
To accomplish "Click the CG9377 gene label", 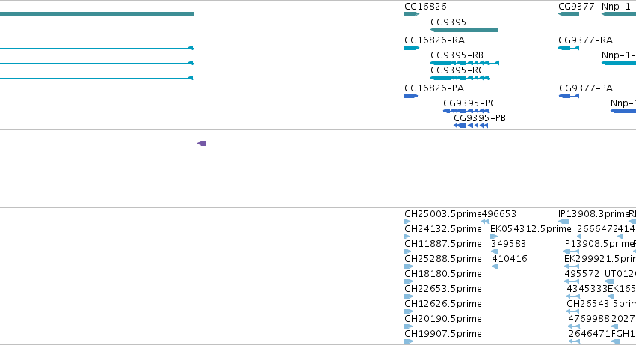I will [x=576, y=7].
